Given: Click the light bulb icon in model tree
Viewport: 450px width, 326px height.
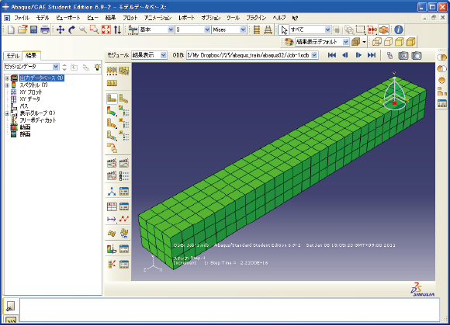Looking at the screenshot, I should click(98, 68).
